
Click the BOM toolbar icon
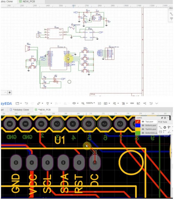click(x=132, y=103)
